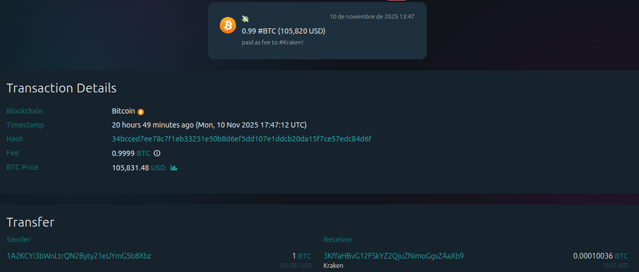Click the Transfer section heading
639x272 pixels.
click(31, 222)
